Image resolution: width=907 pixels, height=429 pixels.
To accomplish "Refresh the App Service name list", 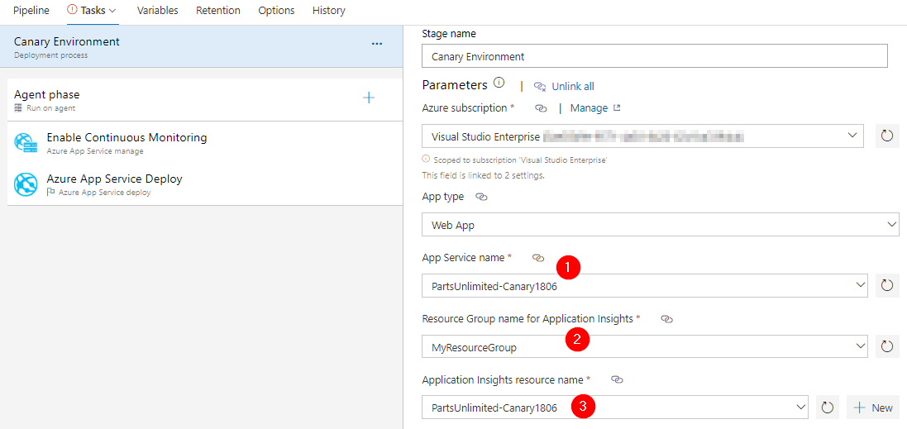I will click(x=887, y=285).
